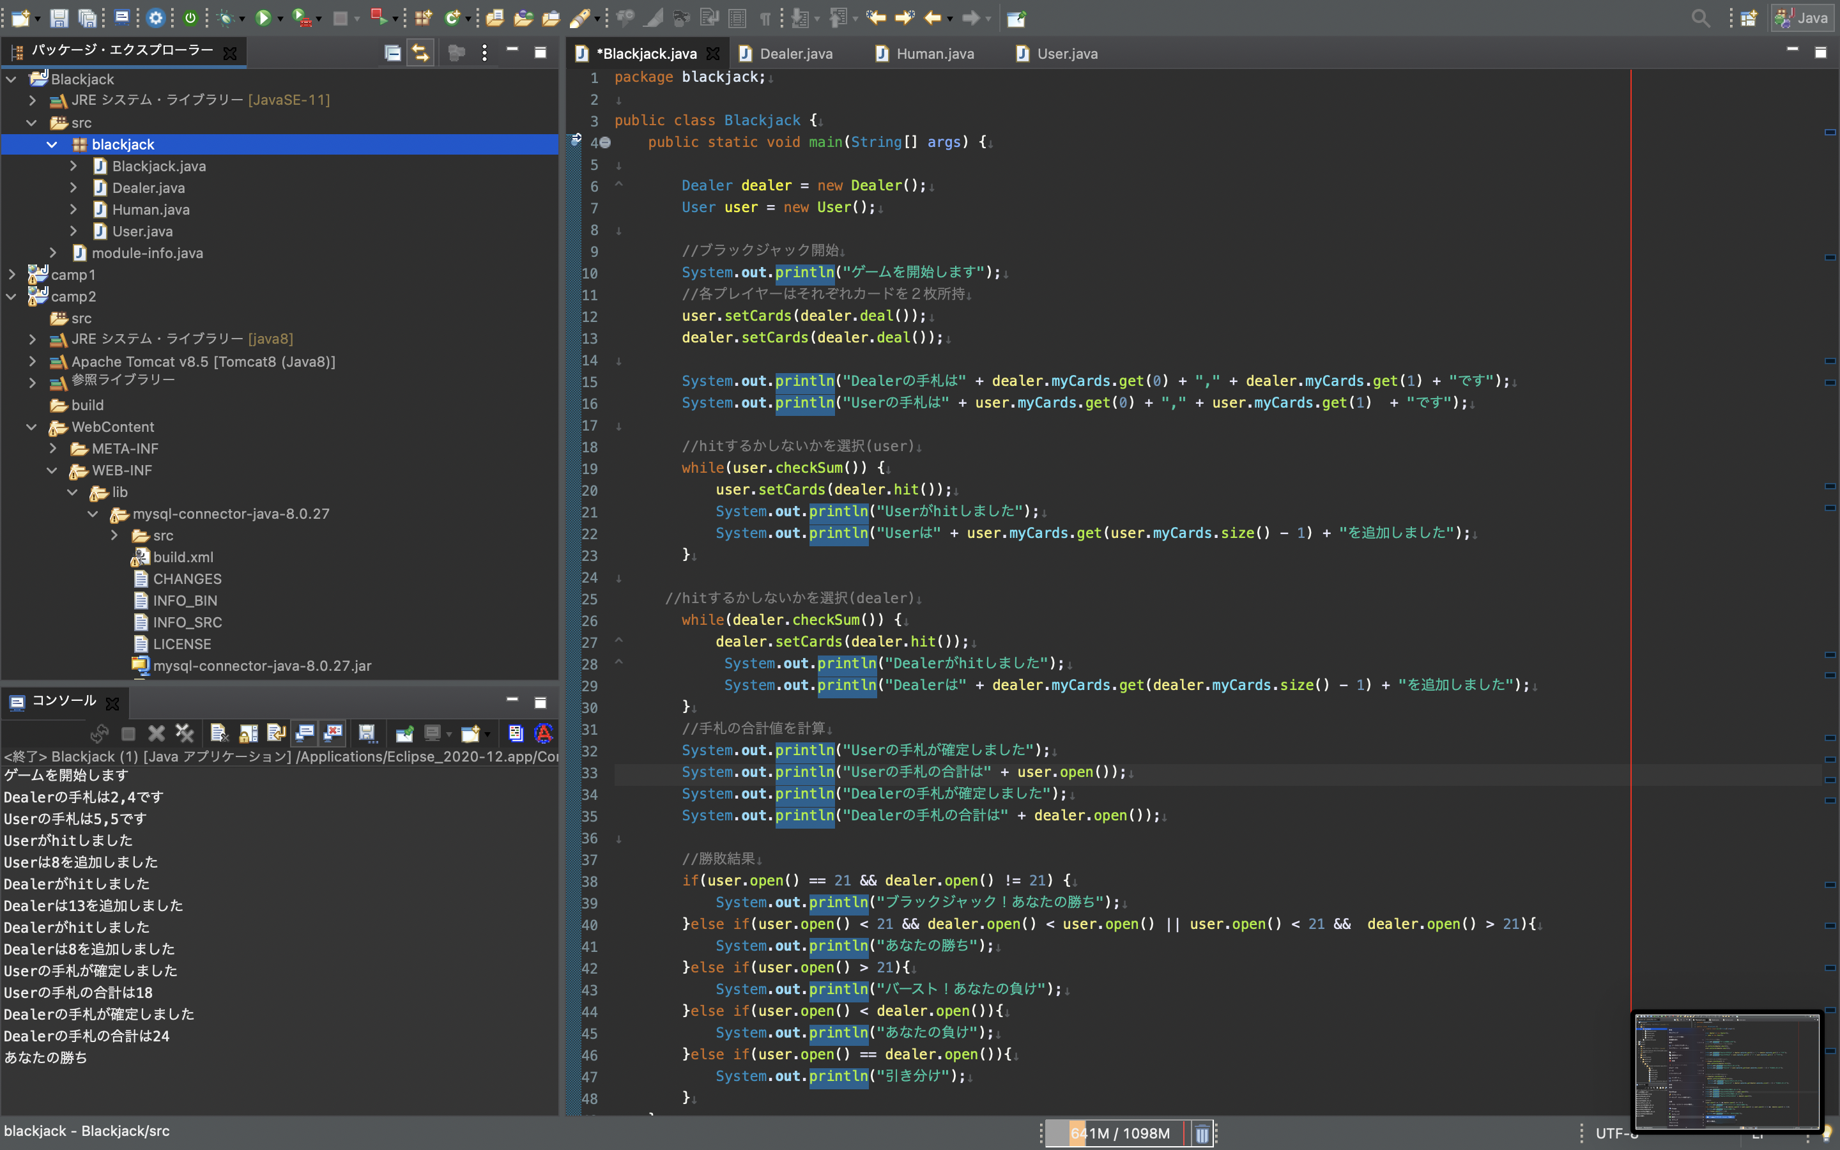Image resolution: width=1840 pixels, height=1150 pixels.
Task: Run garbage collector trash icon
Action: click(x=1201, y=1133)
